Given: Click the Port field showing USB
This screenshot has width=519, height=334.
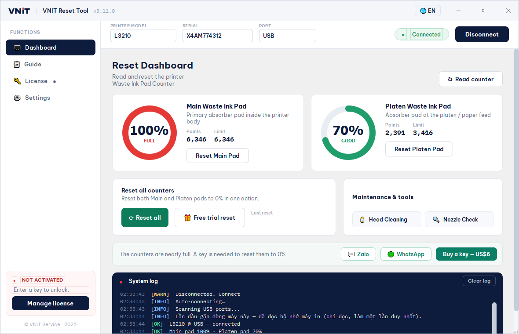Looking at the screenshot, I should click(288, 36).
